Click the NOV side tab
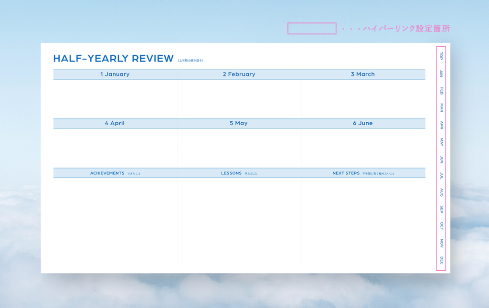Image resolution: width=489 pixels, height=308 pixels. tap(441, 243)
